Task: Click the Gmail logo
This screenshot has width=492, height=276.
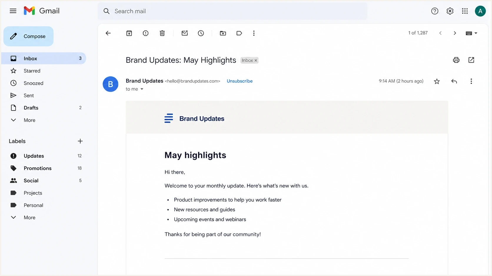Action: pos(41,11)
